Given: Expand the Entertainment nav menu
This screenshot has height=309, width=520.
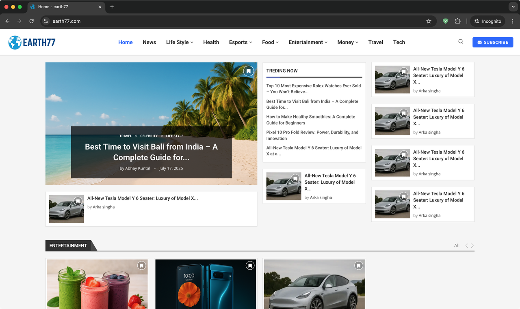Looking at the screenshot, I should pyautogui.click(x=308, y=42).
